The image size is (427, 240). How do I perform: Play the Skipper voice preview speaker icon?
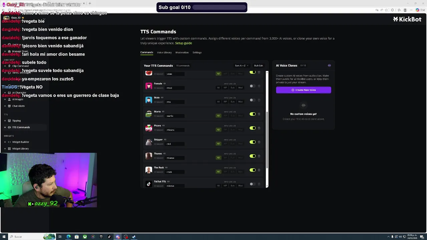coord(165,140)
